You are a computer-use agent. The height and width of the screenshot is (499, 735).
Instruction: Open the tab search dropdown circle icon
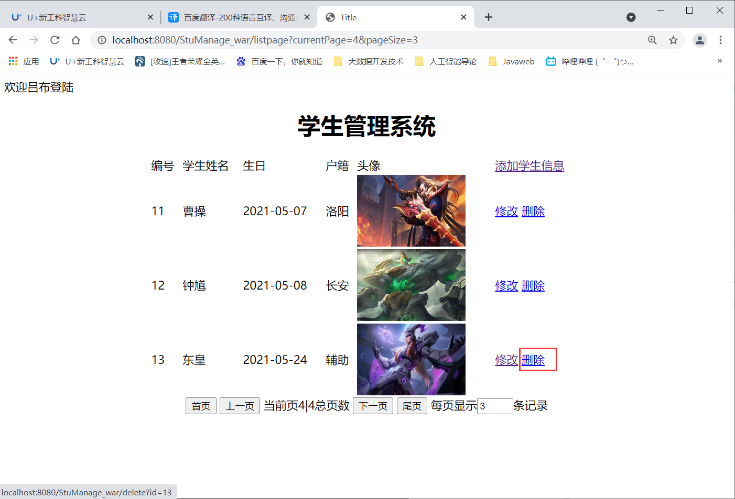(x=631, y=17)
